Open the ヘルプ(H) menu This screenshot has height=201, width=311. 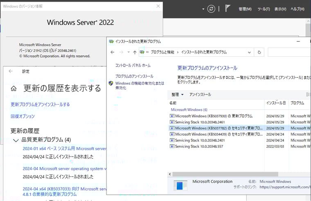(x=297, y=9)
